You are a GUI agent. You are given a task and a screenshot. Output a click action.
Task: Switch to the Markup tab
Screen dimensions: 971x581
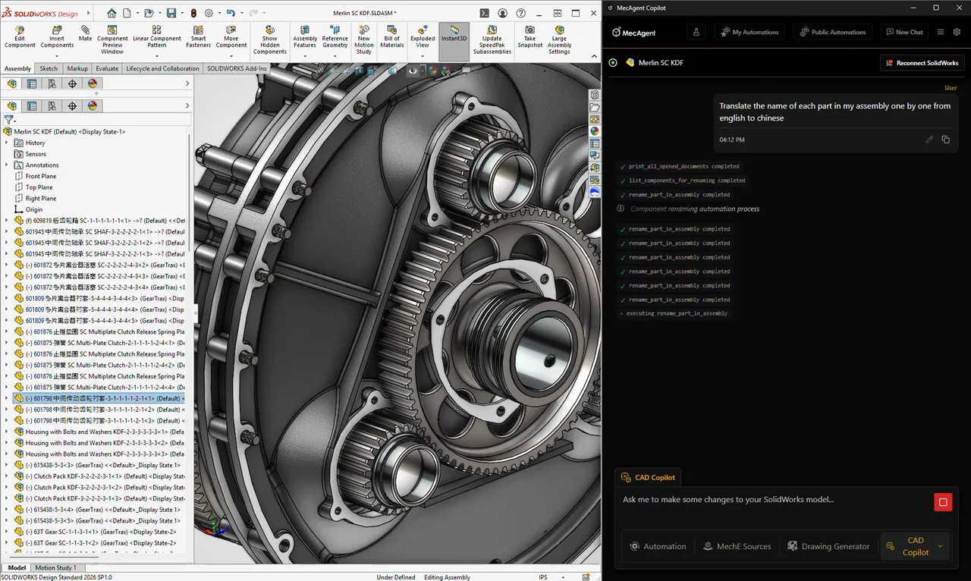coord(77,68)
